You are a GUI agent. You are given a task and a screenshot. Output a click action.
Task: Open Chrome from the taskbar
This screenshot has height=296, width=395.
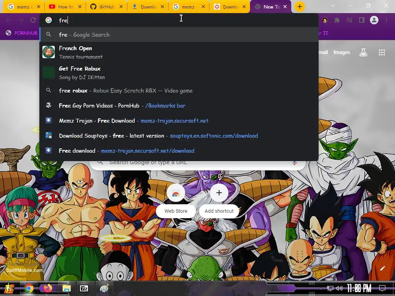coord(29,288)
